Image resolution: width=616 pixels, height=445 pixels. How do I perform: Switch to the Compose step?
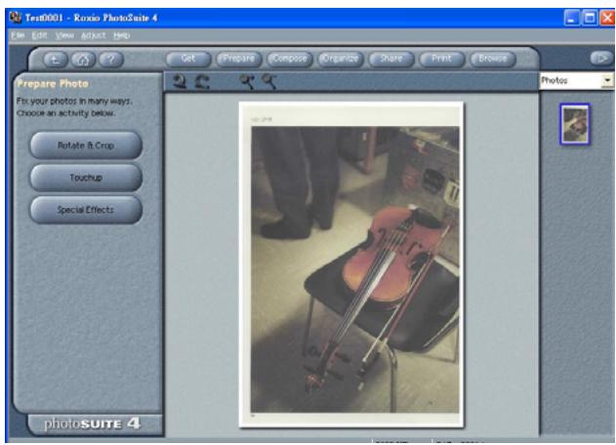point(286,59)
